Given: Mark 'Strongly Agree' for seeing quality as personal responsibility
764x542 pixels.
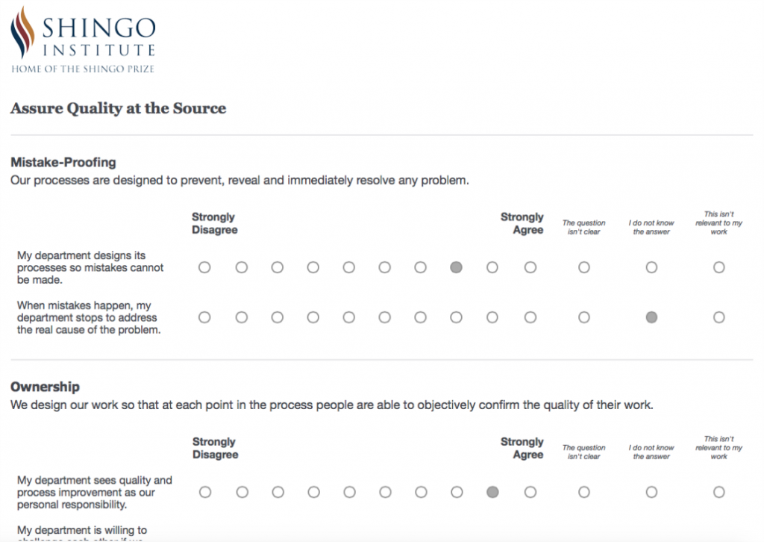Looking at the screenshot, I should (x=530, y=492).
